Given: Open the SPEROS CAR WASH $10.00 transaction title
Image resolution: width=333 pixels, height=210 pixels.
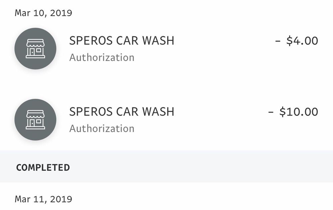Looking at the screenshot, I should point(122,112).
